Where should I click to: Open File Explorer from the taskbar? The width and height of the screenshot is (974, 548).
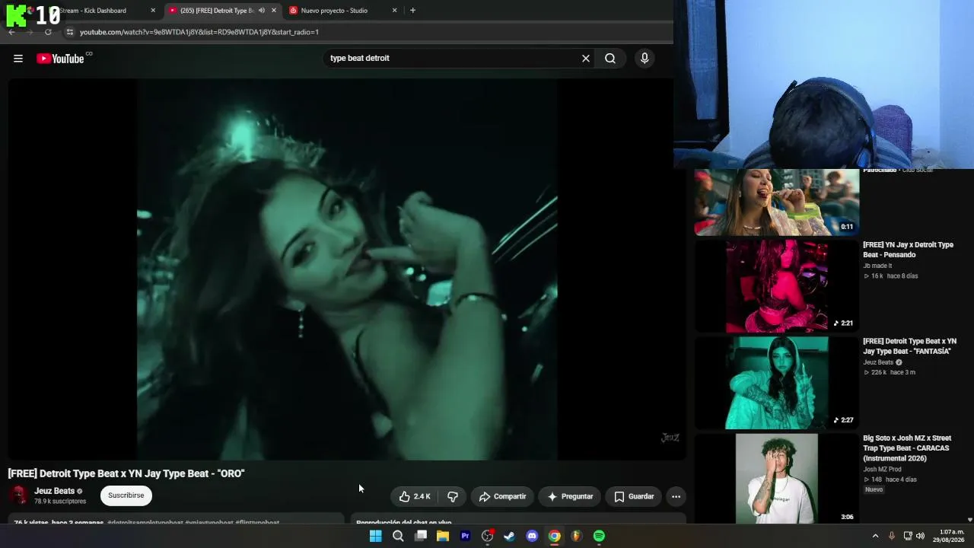[442, 536]
